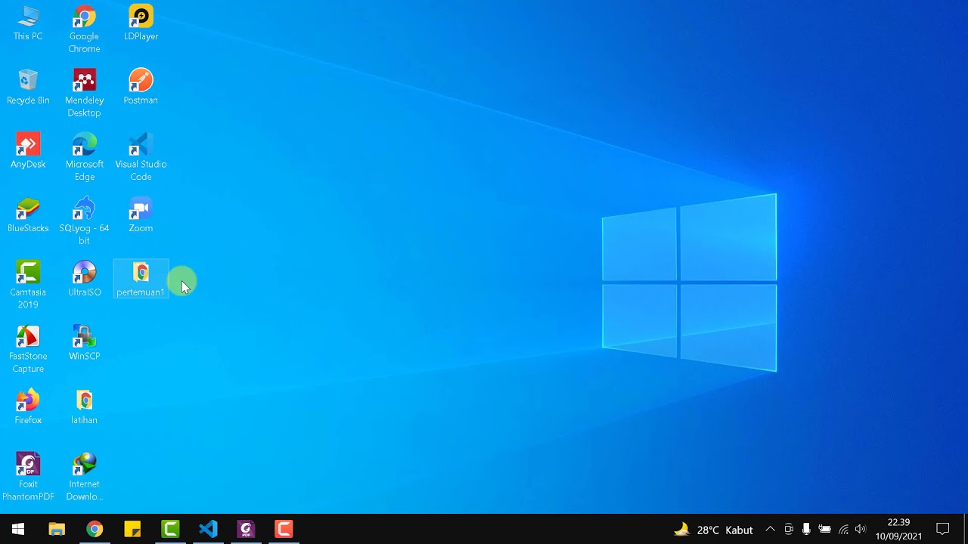This screenshot has height=544, width=968.
Task: Select the Camtasia 2019 desktop shortcut
Action: pos(28,286)
